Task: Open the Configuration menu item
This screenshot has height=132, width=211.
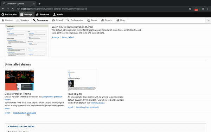Action: [75, 20]
